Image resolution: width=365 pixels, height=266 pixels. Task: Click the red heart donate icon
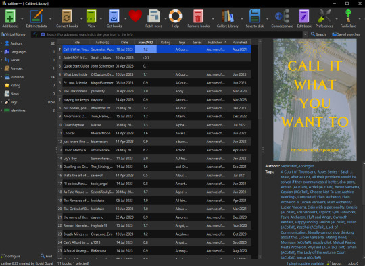(135, 16)
